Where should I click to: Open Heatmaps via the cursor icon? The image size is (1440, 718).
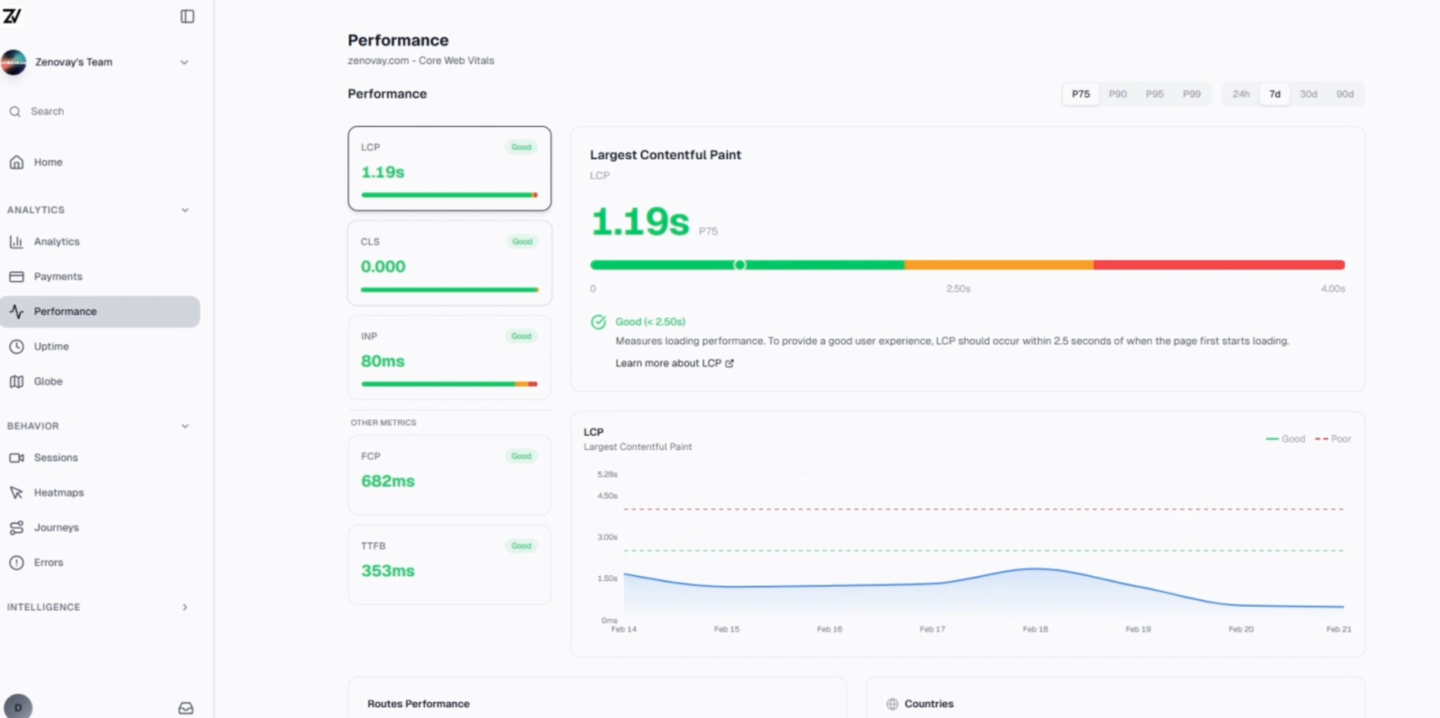coord(17,493)
